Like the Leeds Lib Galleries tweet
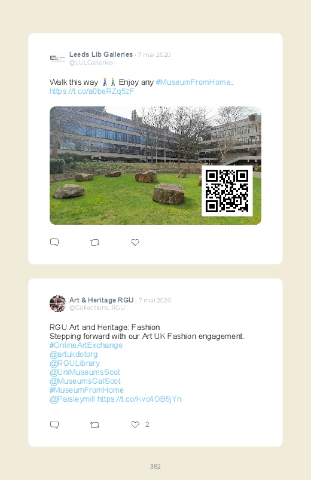This screenshot has height=480, width=311. click(x=135, y=242)
